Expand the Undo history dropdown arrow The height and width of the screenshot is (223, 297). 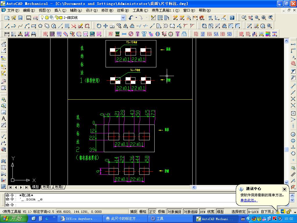(136, 18)
